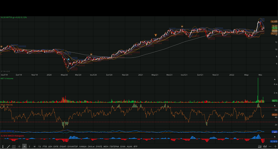Open the ΕΛΛΑΚΤΩΡ symbol tab
Image resolution: width=278 pixels, height=149 pixels.
73,147
